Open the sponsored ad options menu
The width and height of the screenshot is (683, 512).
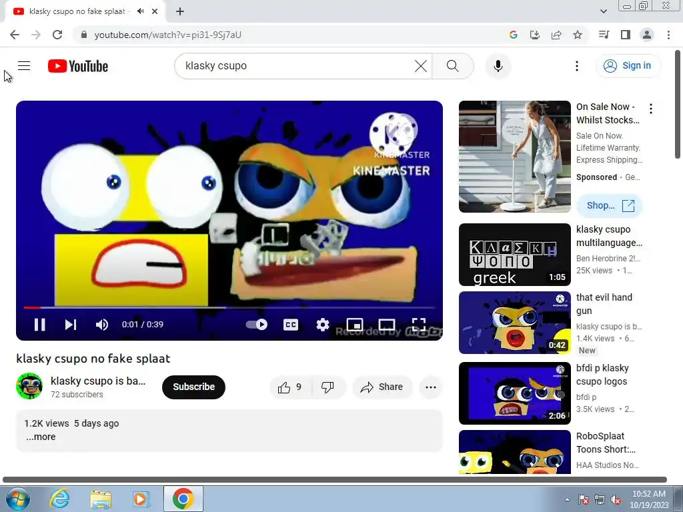click(651, 109)
